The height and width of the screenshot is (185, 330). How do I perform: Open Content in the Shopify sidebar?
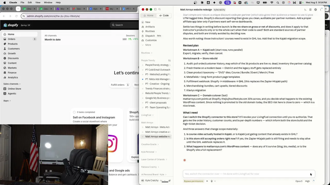click(20, 63)
